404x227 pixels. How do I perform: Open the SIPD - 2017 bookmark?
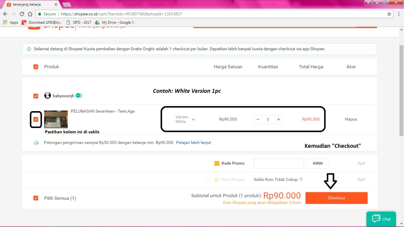pyautogui.click(x=79, y=22)
